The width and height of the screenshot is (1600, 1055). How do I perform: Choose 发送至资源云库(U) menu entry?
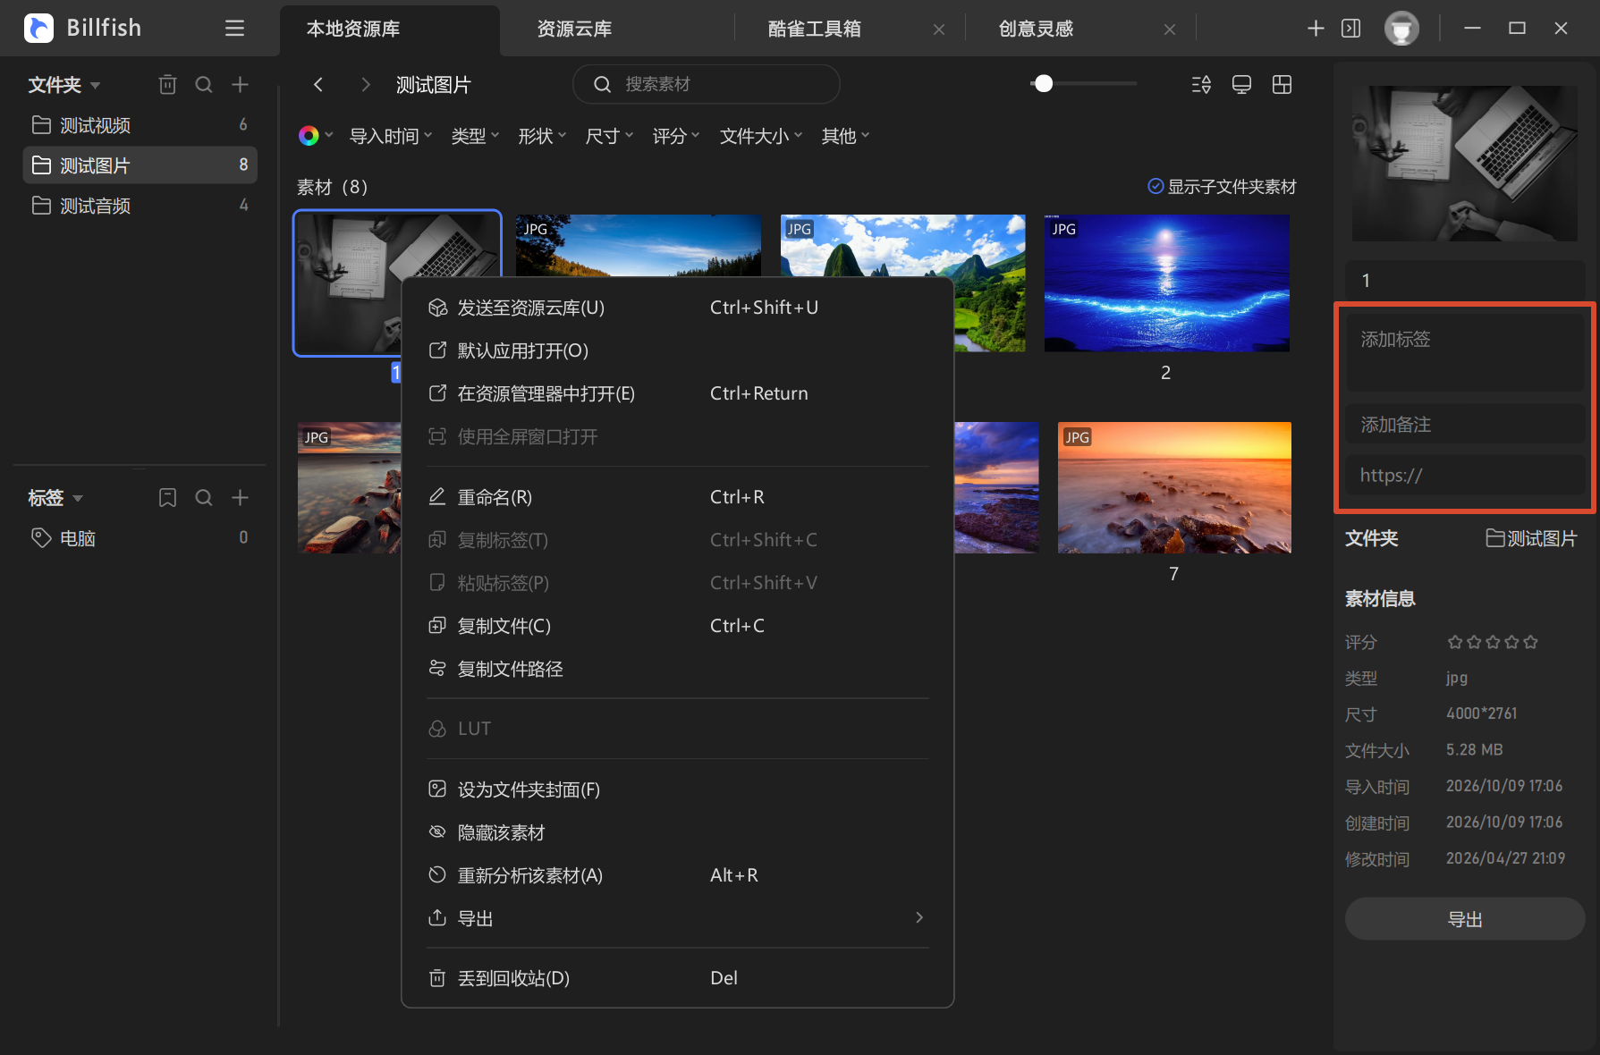[x=678, y=308]
